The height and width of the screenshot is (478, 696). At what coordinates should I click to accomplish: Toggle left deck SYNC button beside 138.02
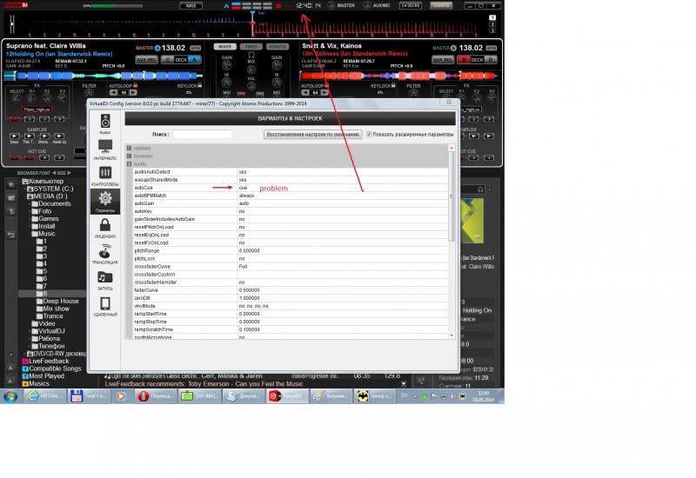pos(195,48)
